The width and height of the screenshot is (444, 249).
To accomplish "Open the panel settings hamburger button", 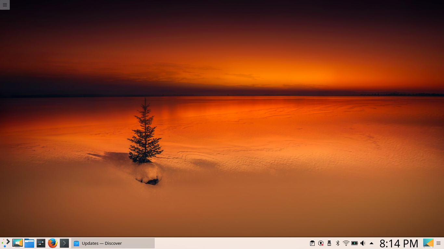I will [438, 243].
